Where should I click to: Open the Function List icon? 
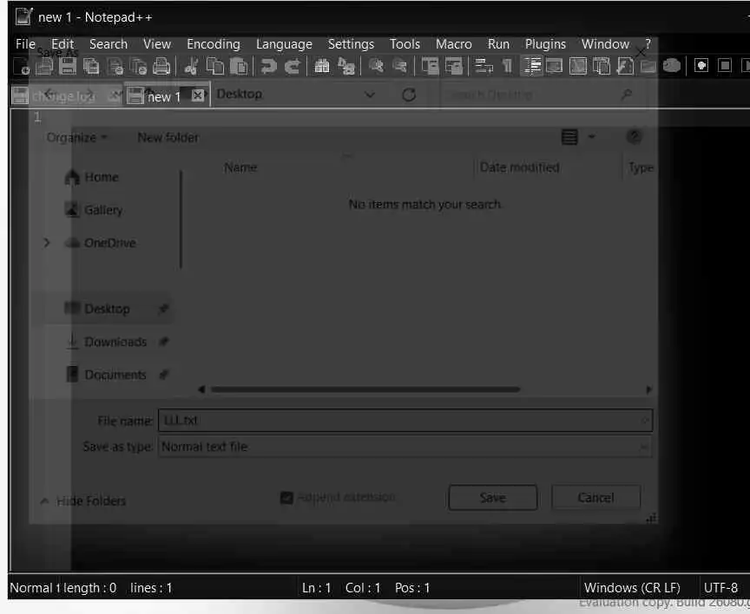(625, 66)
